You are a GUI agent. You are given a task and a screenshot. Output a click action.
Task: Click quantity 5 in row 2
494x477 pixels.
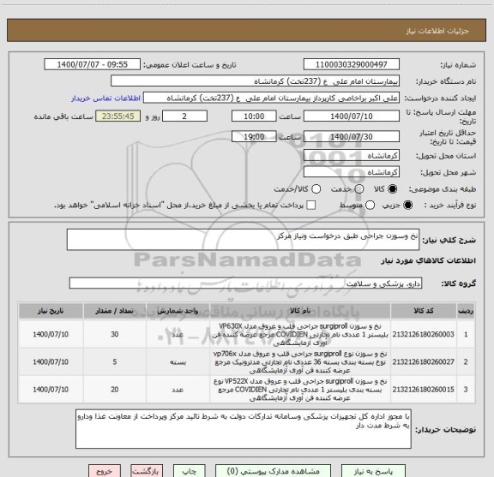click(115, 362)
